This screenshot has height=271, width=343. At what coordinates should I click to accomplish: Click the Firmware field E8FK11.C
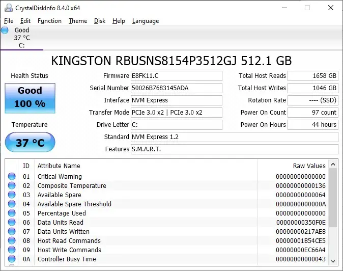pyautogui.click(x=177, y=76)
